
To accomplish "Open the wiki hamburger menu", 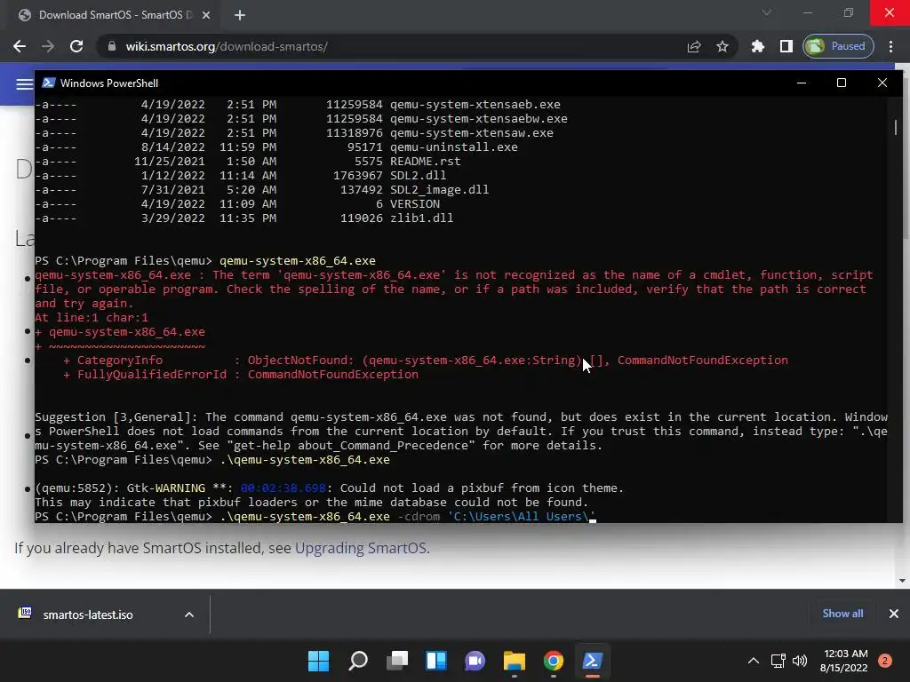I will [24, 84].
